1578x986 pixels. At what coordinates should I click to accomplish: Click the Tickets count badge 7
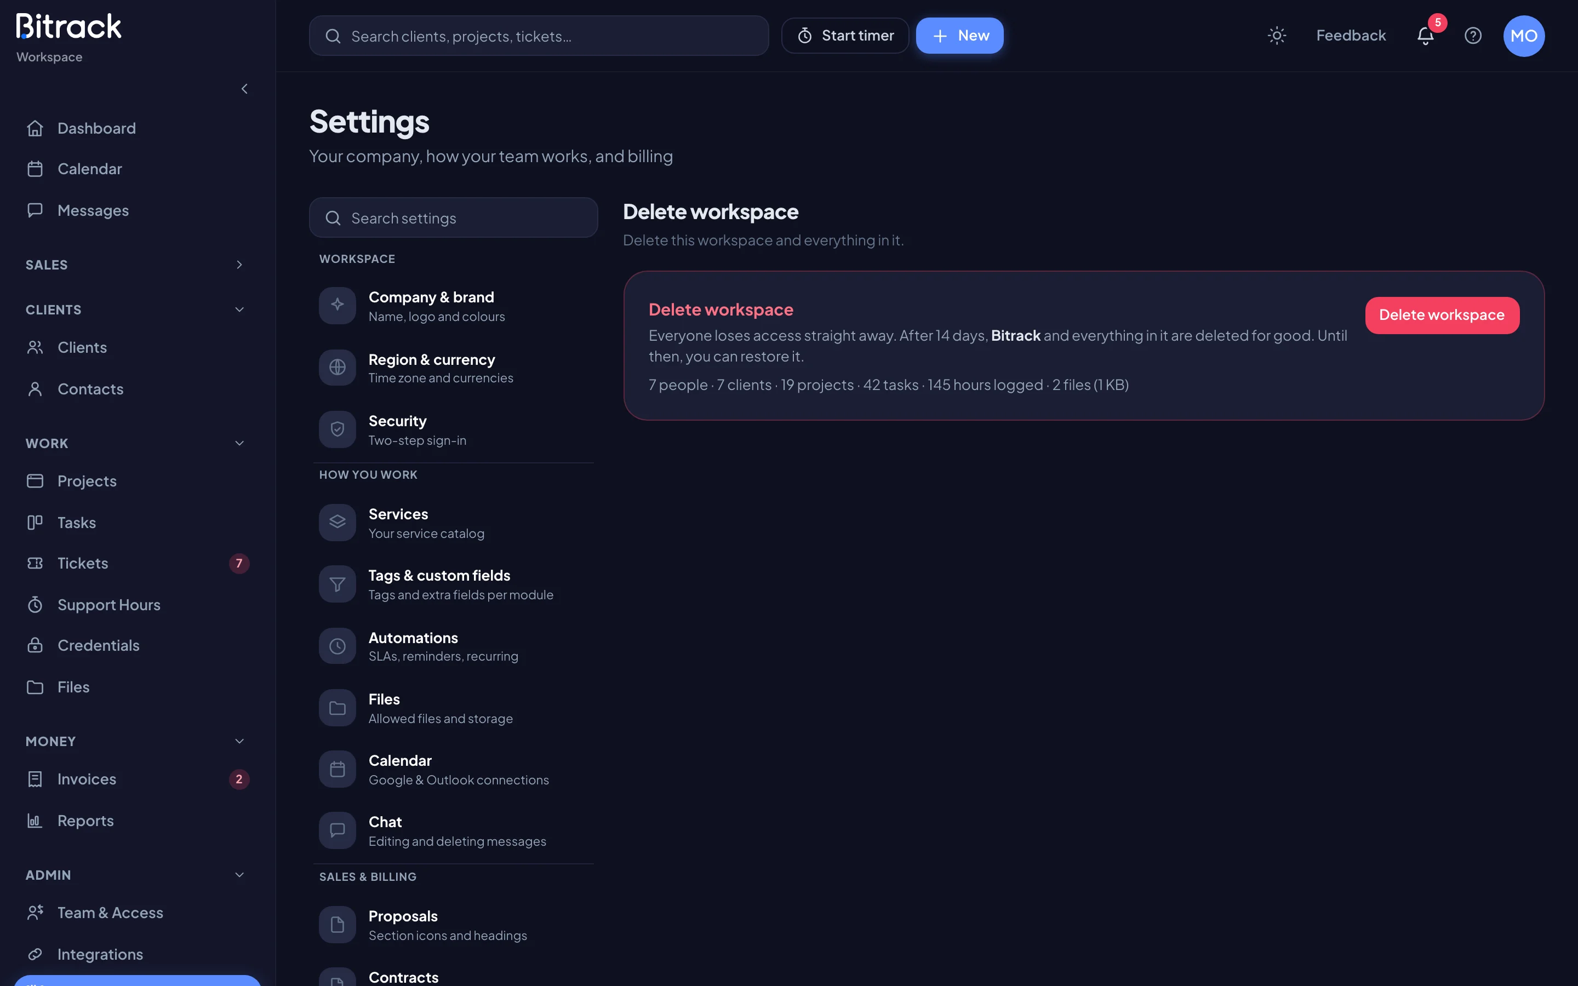click(x=239, y=564)
